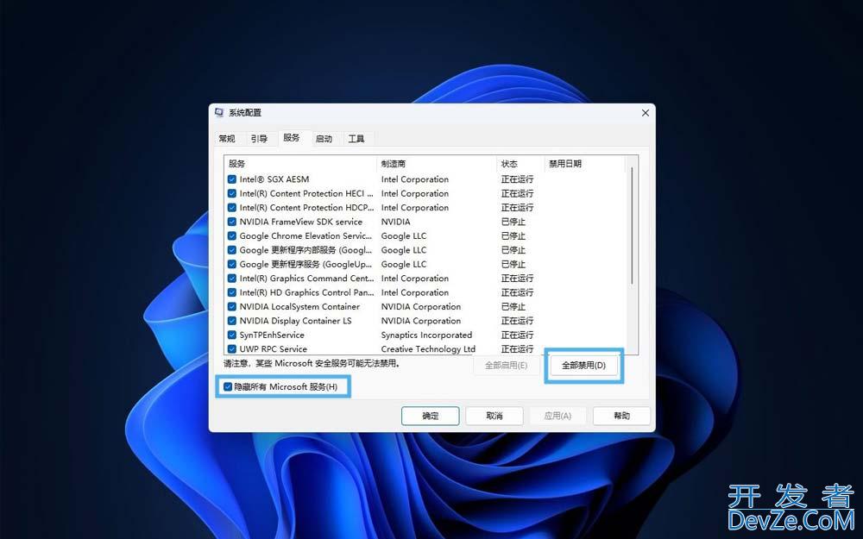Uncheck Intel(R) Graphics Command Center service checkbox
863x539 pixels.
click(x=231, y=279)
